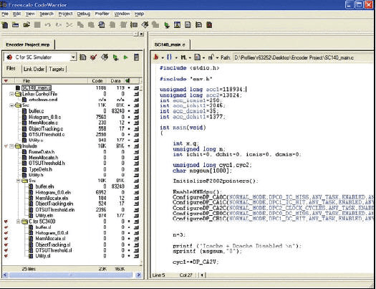
Task: Click the Find magnifier toolbar icon
Action: click(x=102, y=25)
